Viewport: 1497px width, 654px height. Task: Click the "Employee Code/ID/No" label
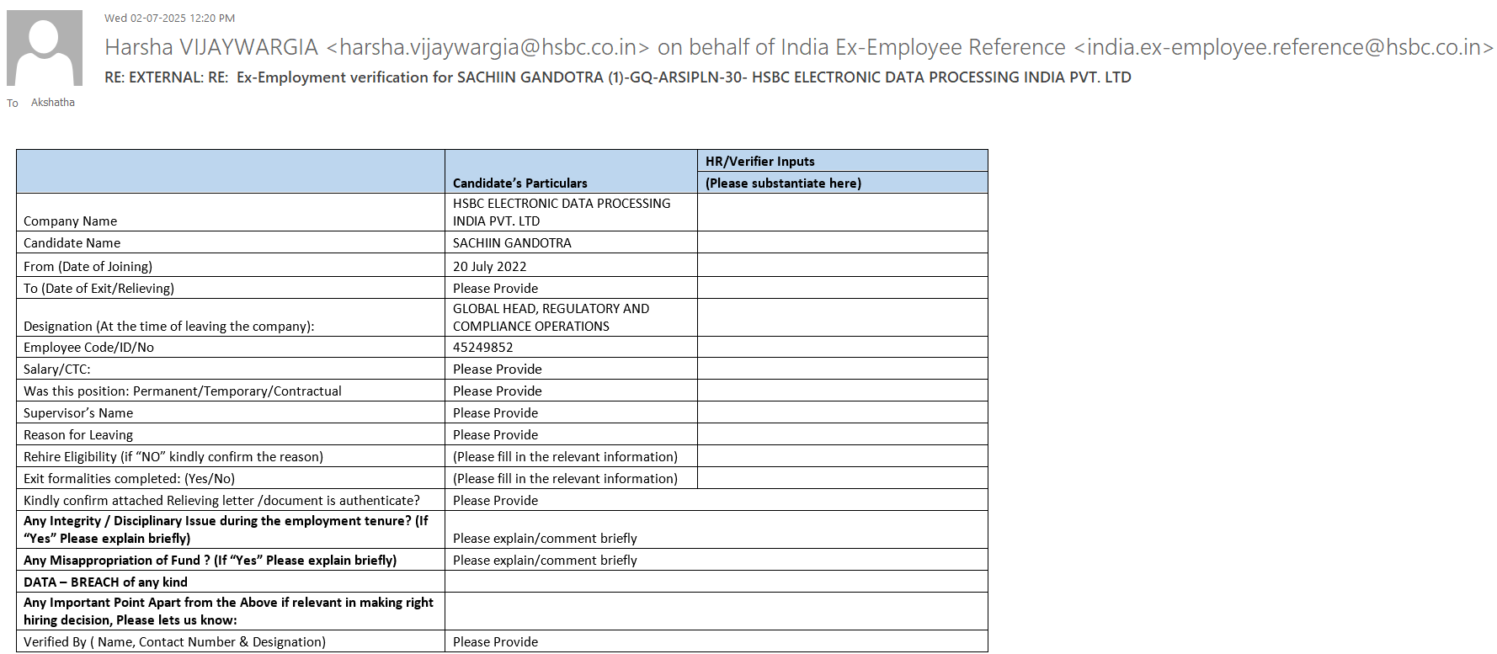pos(88,347)
